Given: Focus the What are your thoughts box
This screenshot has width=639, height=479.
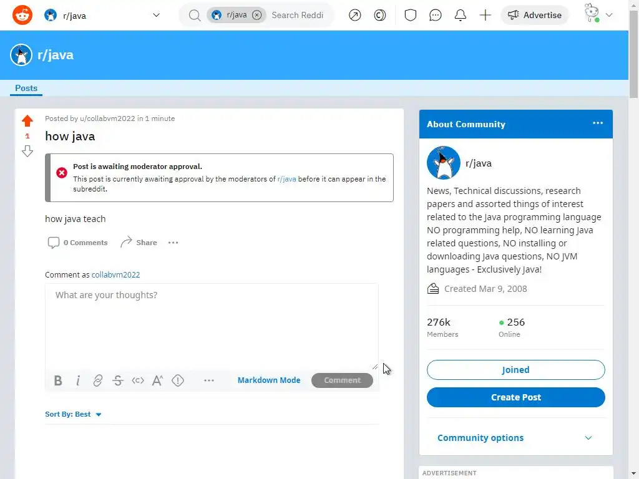Looking at the screenshot, I should (212, 327).
